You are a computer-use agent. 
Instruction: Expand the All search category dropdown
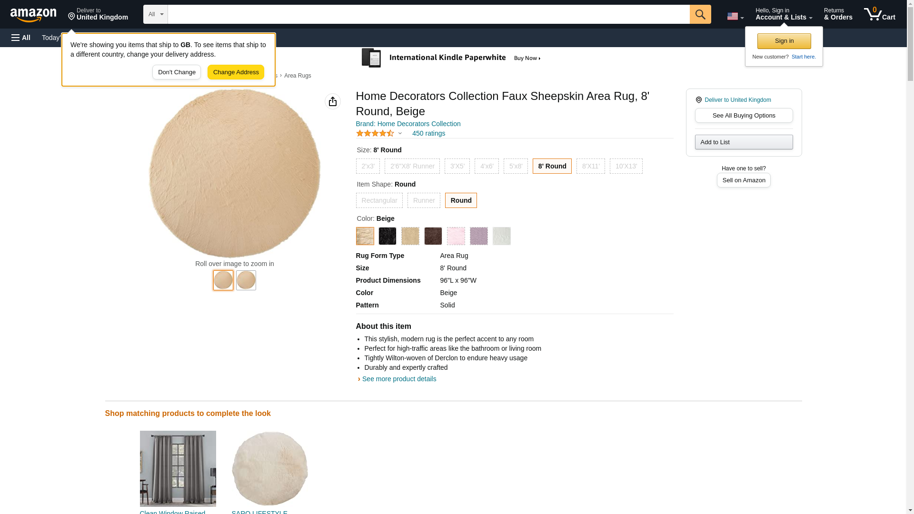click(x=155, y=14)
